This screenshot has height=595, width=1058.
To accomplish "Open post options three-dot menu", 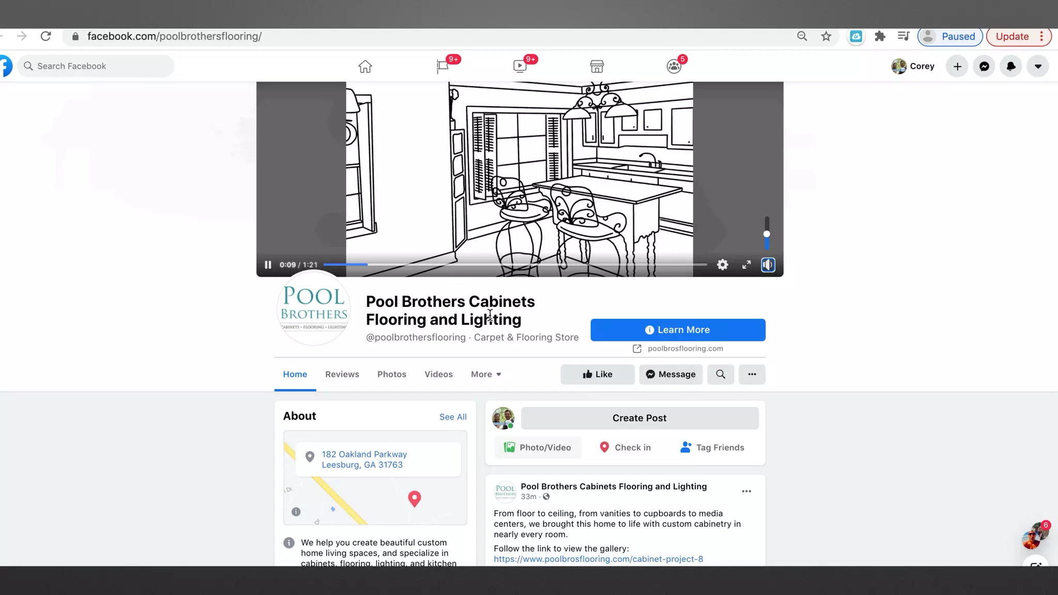I will (746, 491).
